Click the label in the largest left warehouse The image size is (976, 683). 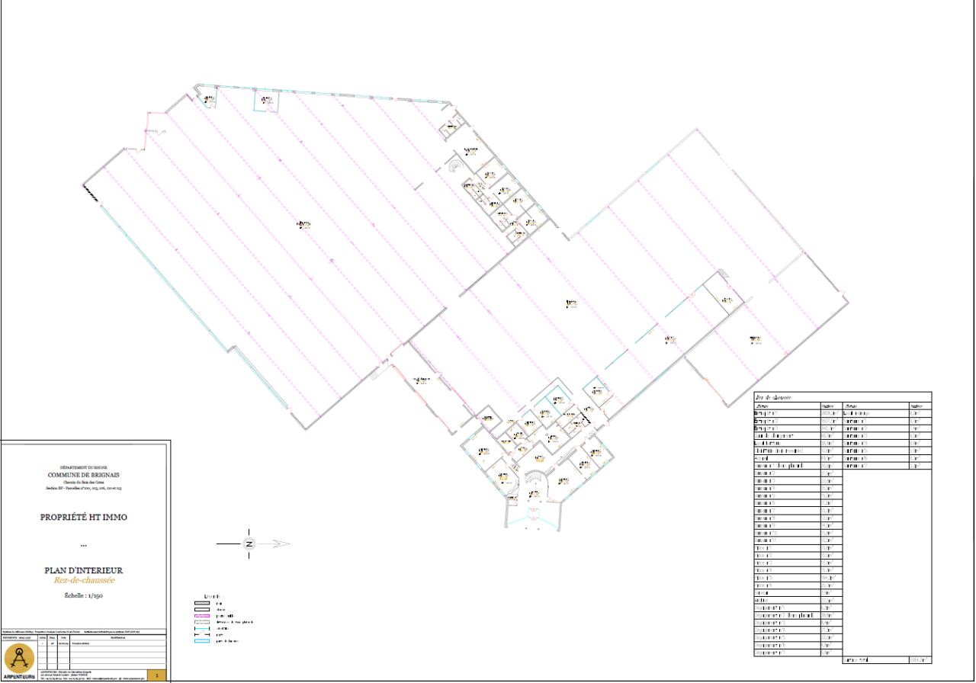(303, 224)
